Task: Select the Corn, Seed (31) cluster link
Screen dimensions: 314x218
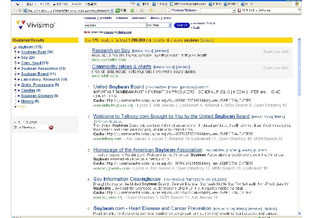Action: point(35,63)
